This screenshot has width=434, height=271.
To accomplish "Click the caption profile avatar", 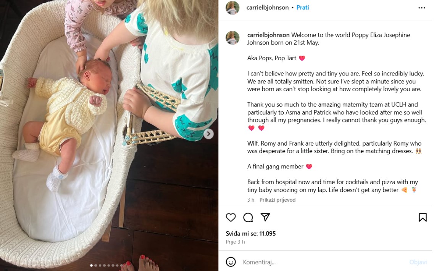I will (232, 38).
